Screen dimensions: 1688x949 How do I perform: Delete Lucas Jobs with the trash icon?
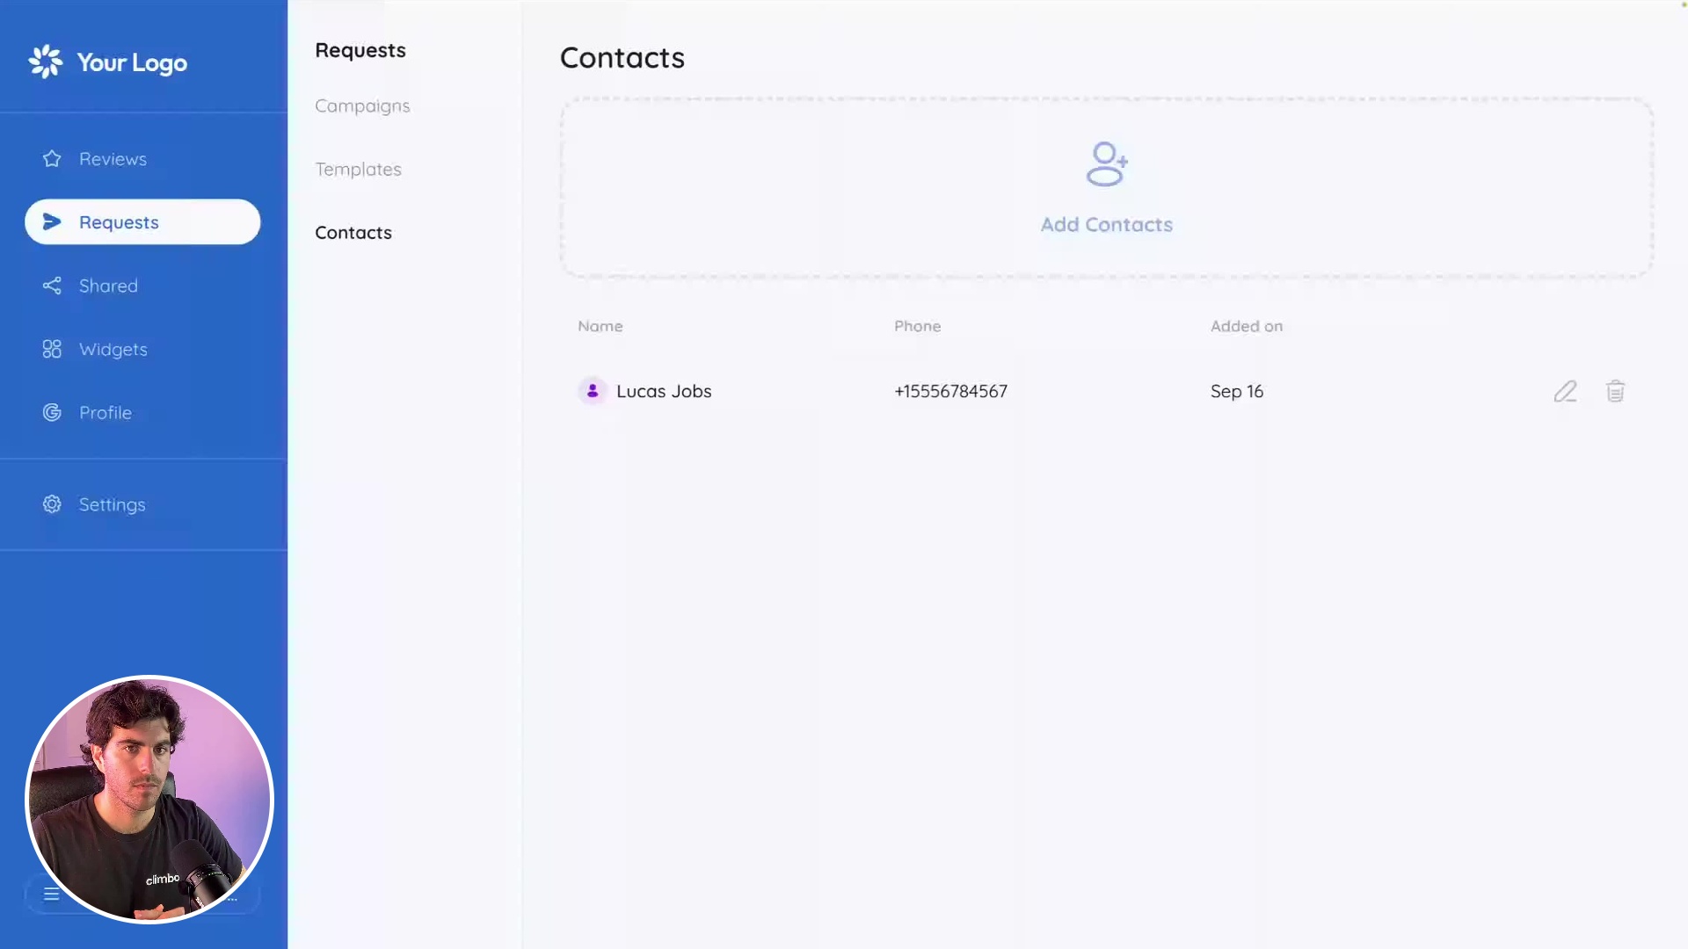[x=1615, y=391]
